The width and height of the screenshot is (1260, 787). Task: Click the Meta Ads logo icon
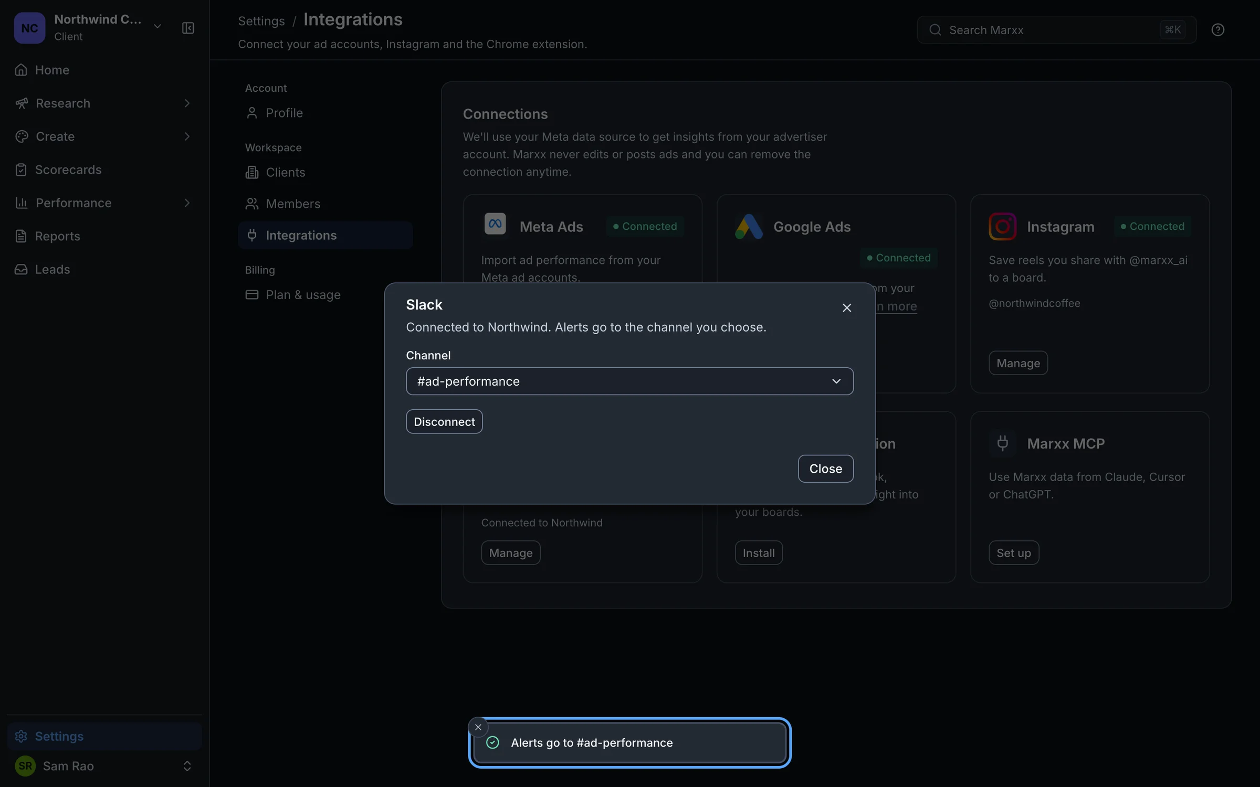point(495,224)
